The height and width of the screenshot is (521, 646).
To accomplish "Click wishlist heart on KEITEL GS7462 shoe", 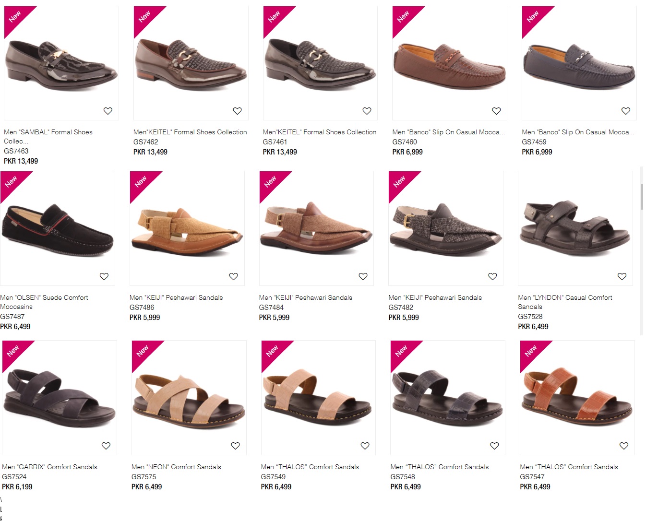I will click(x=238, y=111).
